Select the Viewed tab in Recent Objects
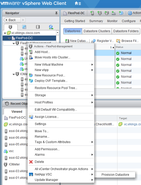141x185 pixels. tap(17, 111)
